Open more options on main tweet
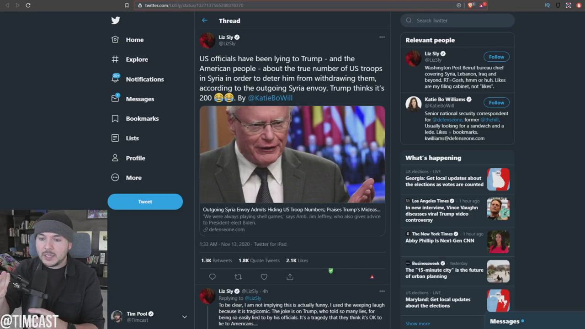Image resolution: width=585 pixels, height=329 pixels. [x=382, y=37]
